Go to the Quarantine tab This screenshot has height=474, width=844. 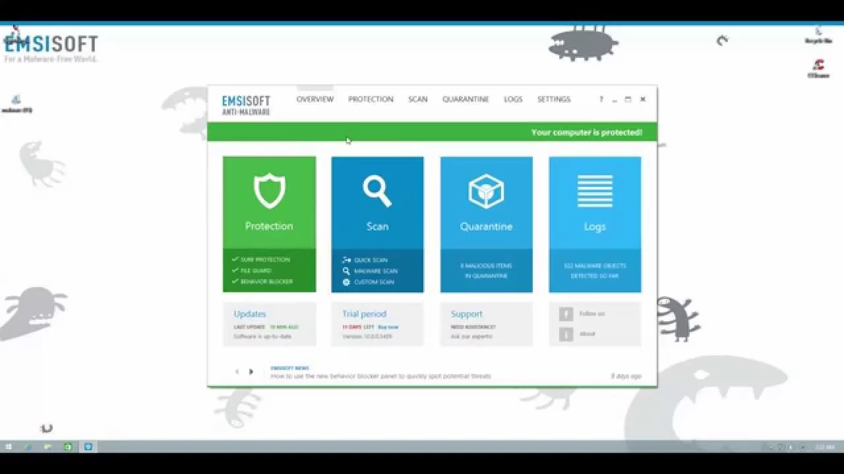466,99
